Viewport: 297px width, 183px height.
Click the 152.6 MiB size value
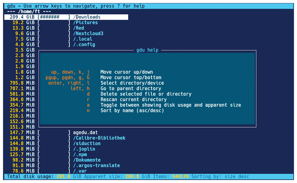(22, 121)
